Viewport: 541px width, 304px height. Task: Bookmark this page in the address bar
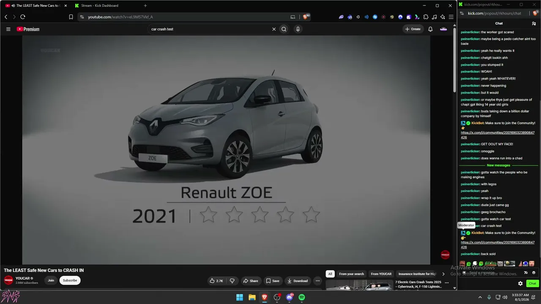tap(71, 17)
